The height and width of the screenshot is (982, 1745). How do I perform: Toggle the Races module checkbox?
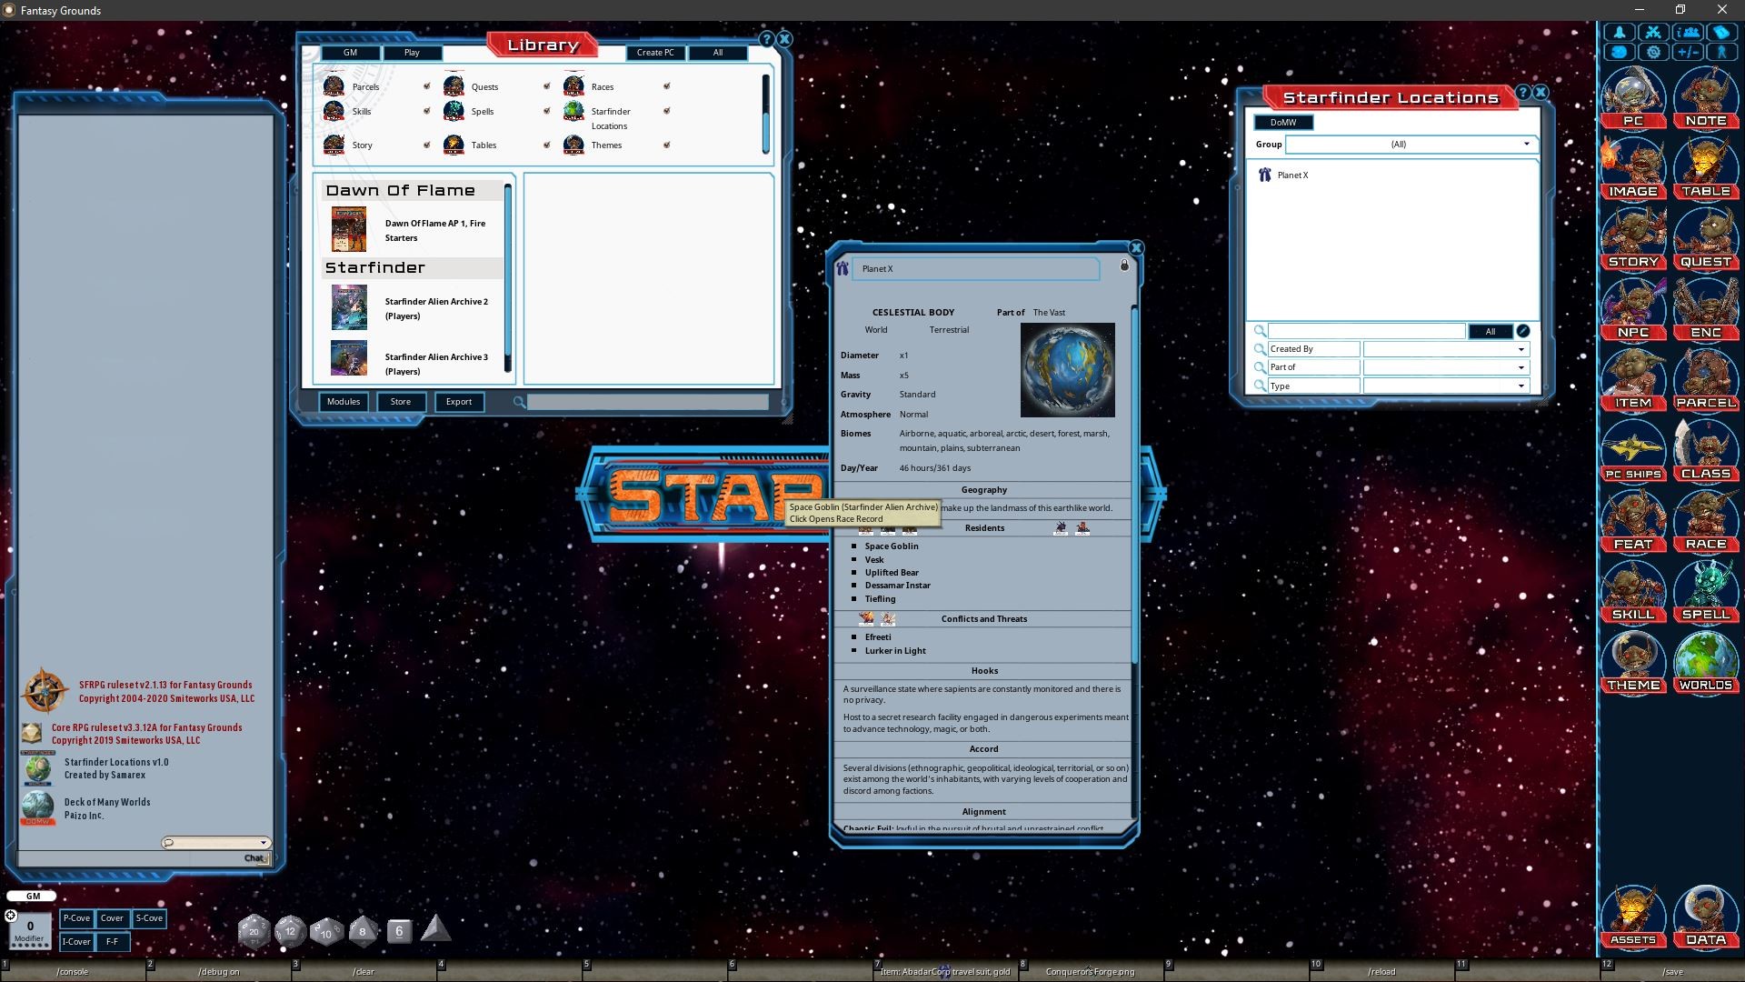[x=667, y=85]
